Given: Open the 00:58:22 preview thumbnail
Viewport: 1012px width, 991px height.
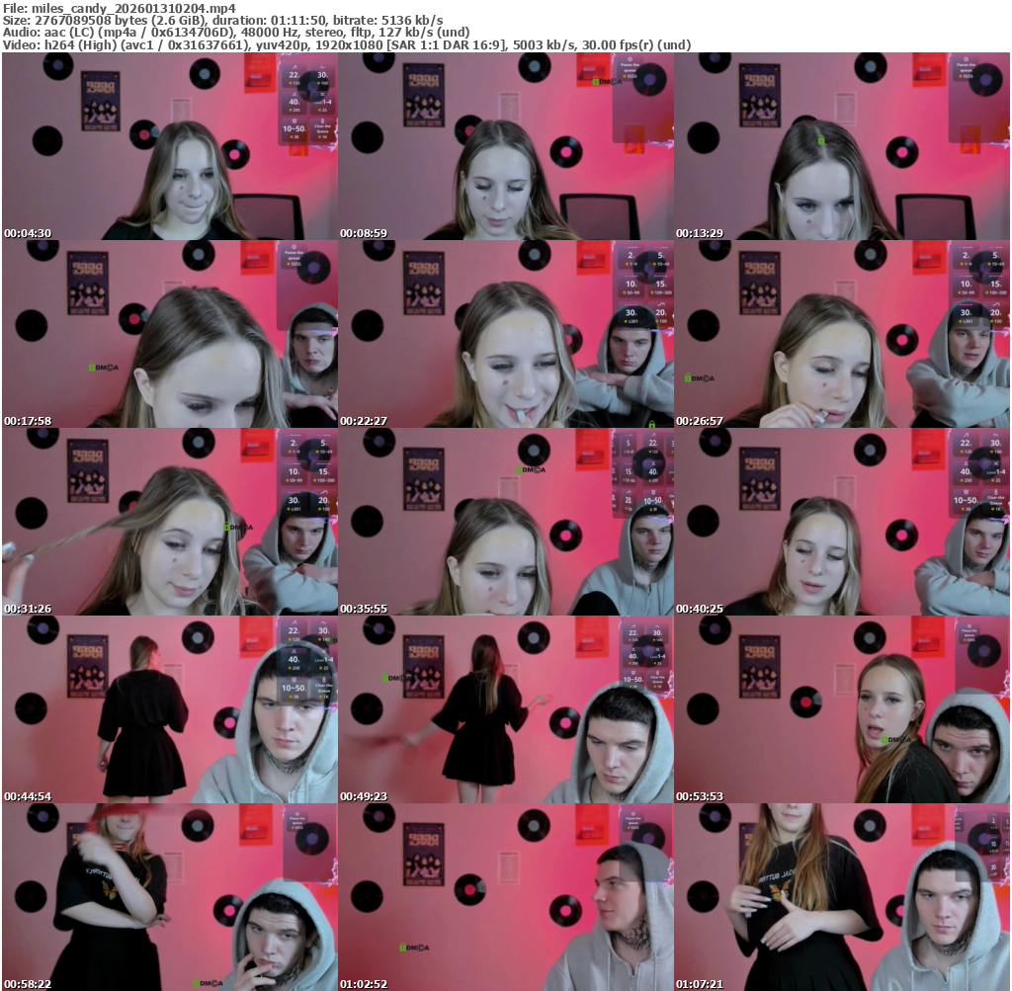Looking at the screenshot, I should coord(170,897).
